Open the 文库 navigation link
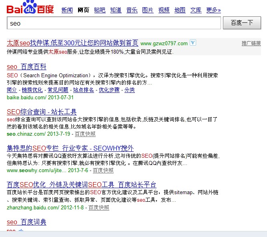Screen dimensions: 267x237 point(196,10)
